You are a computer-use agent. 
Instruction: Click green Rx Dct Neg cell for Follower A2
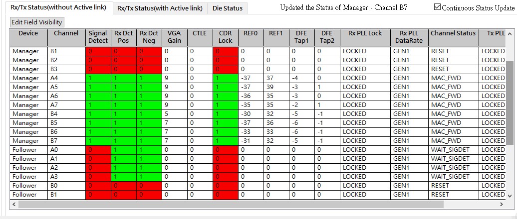point(149,168)
